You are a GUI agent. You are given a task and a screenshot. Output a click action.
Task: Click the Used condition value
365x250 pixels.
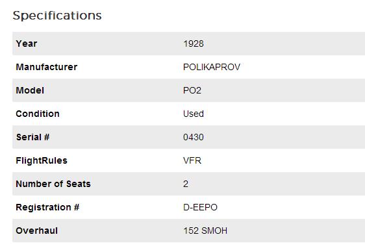point(194,114)
